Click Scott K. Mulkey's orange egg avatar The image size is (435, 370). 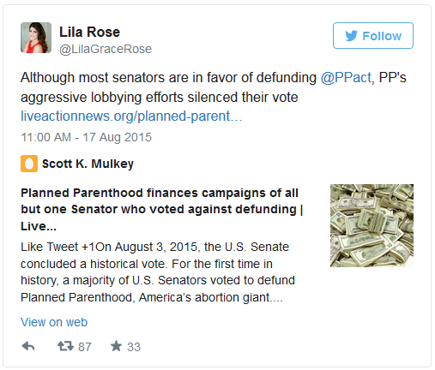tap(29, 164)
